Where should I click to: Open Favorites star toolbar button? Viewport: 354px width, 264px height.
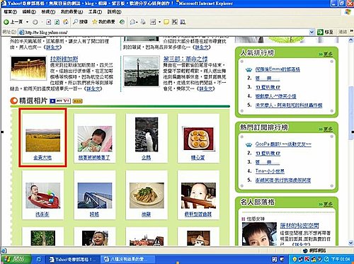pos(103,22)
